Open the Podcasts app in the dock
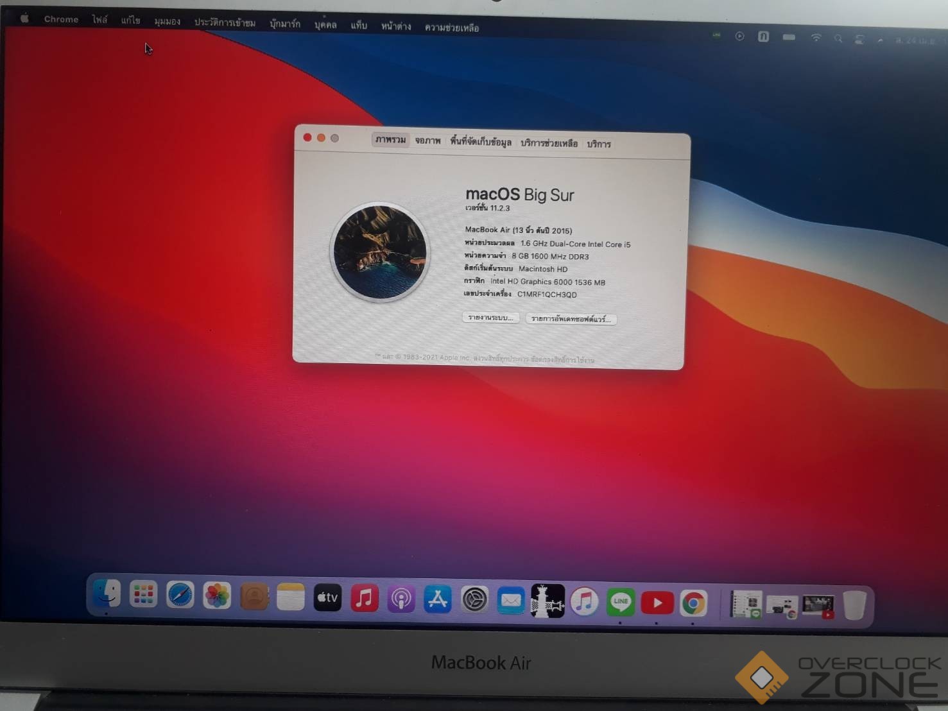The image size is (948, 711). point(401,599)
